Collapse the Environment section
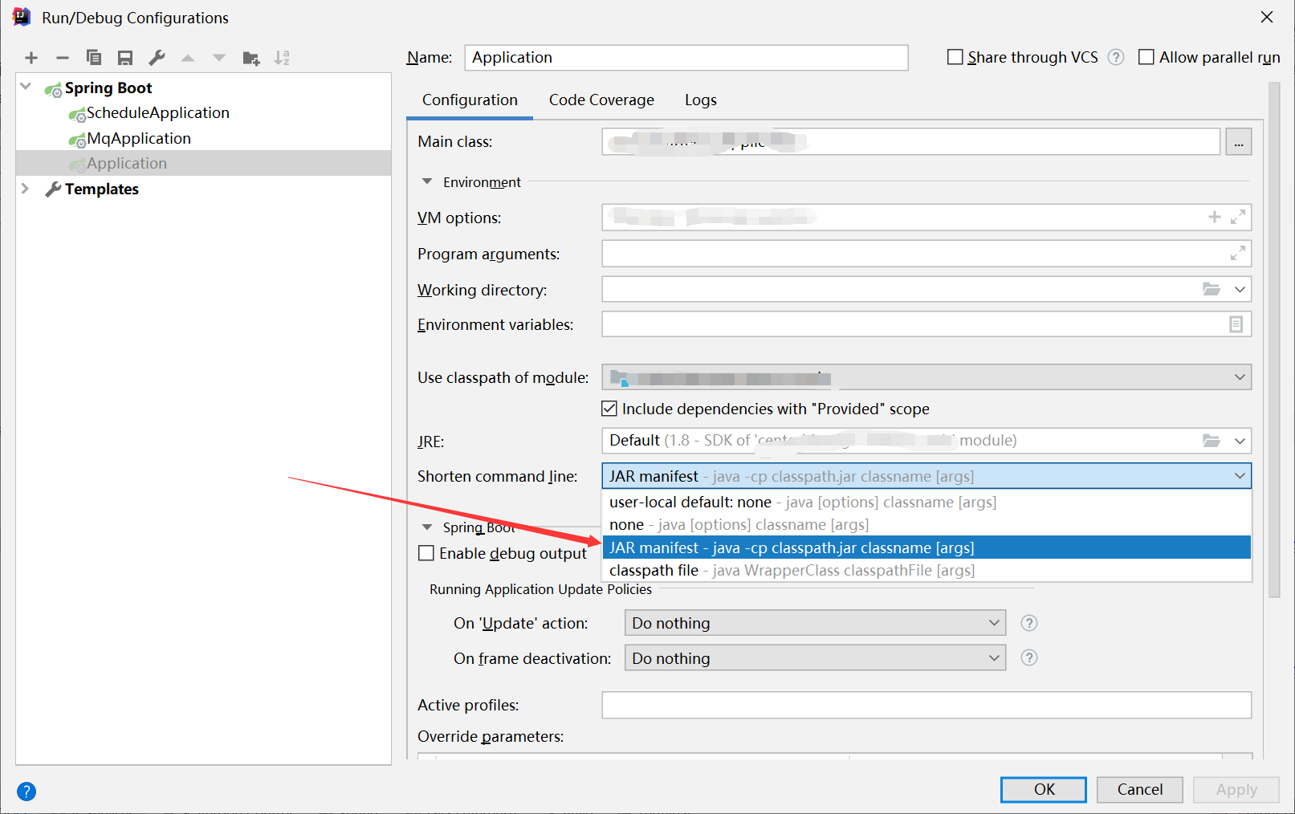1295x814 pixels. coord(427,182)
